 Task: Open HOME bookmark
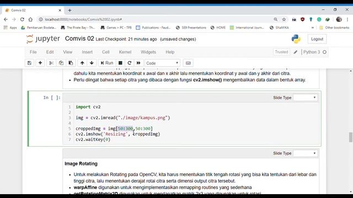point(218,28)
